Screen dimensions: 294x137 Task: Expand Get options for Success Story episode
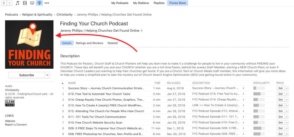click(287, 88)
